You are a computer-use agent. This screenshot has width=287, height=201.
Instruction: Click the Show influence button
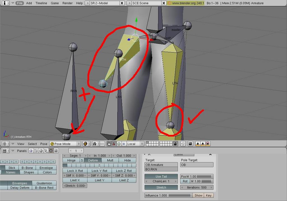click(x=198, y=195)
